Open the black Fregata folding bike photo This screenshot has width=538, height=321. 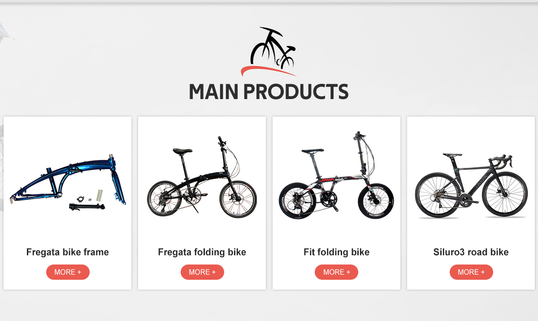click(202, 178)
